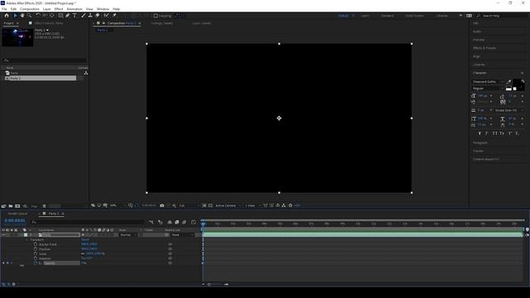Toggle stopwatch for Anchor Point
The height and width of the screenshot is (298, 530).
pyautogui.click(x=36, y=244)
